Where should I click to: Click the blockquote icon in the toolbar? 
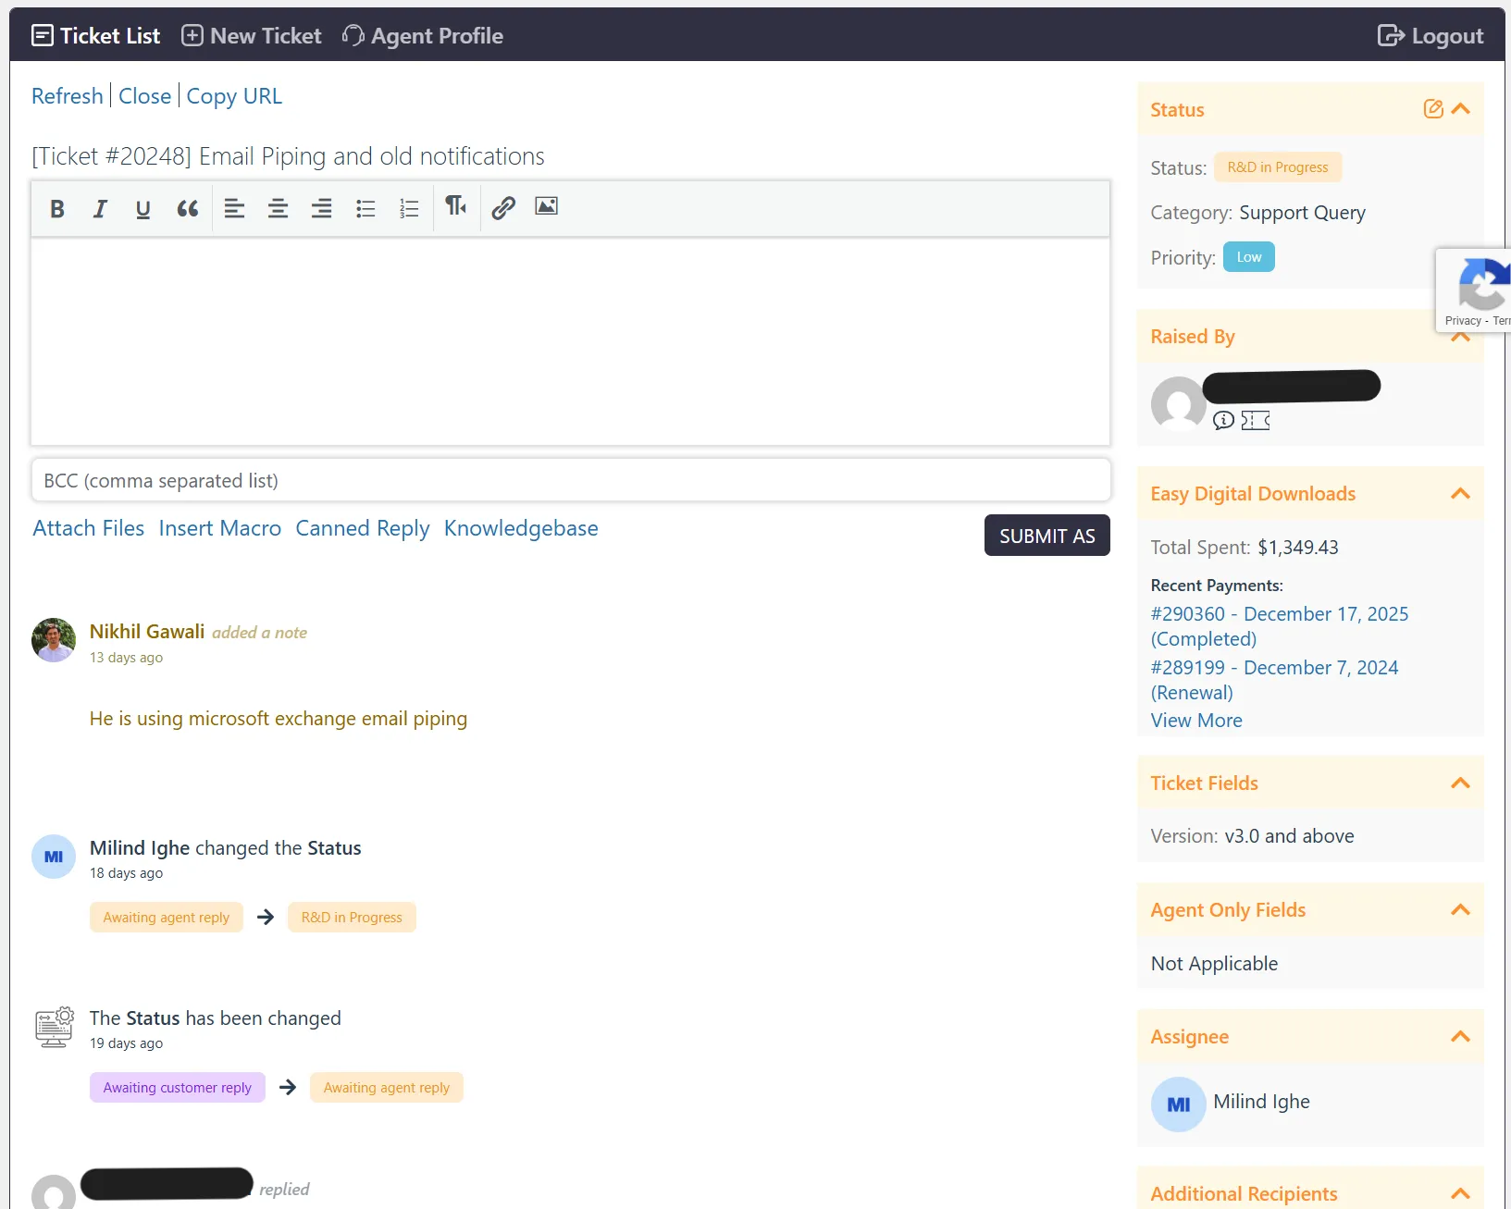(187, 209)
